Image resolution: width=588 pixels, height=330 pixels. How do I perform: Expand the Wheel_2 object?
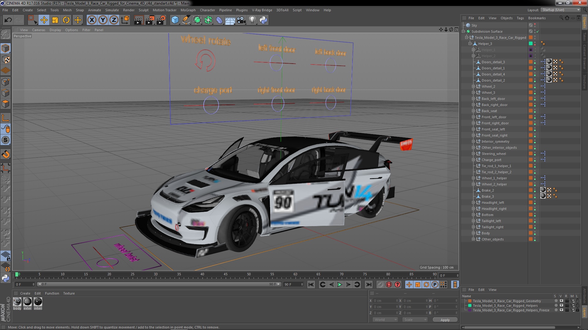(x=473, y=86)
